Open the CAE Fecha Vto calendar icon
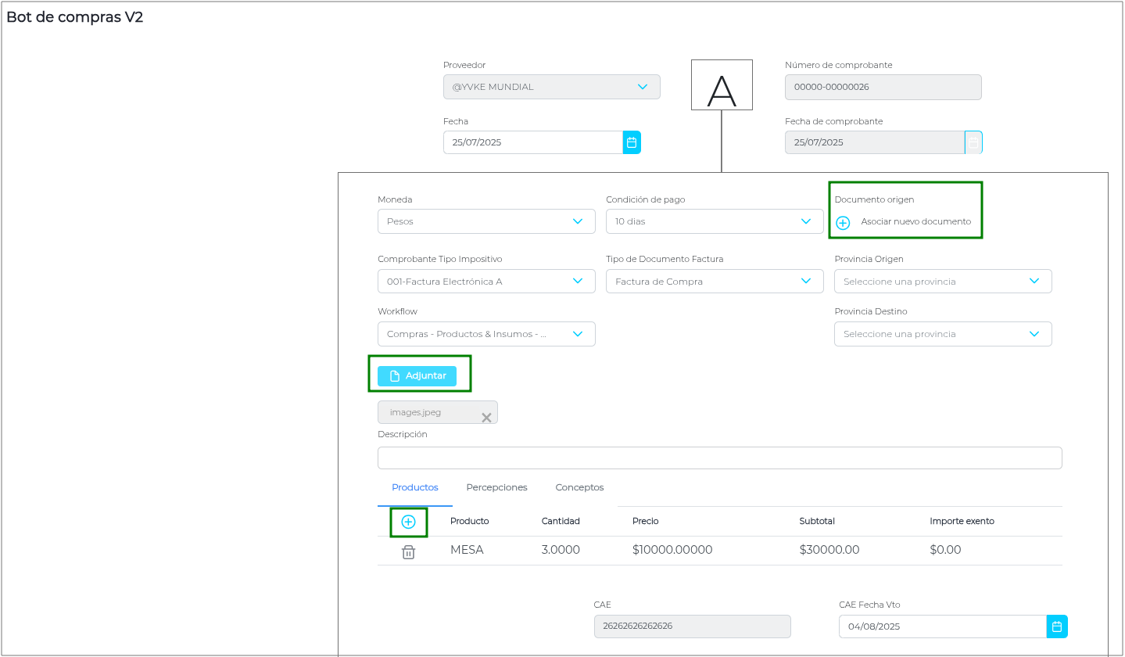The height and width of the screenshot is (657, 1125). click(1057, 626)
